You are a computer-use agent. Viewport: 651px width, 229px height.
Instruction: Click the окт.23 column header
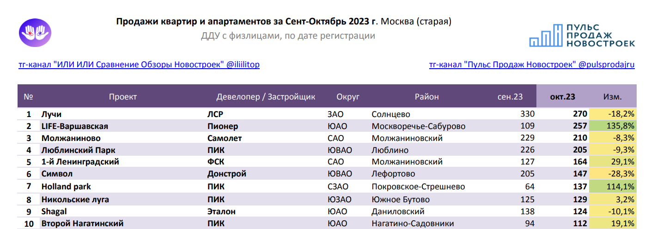[562, 97]
